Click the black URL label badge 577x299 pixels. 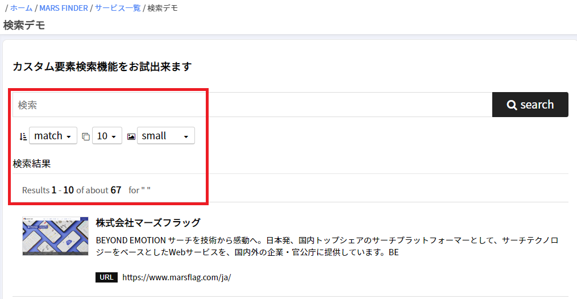pos(106,277)
